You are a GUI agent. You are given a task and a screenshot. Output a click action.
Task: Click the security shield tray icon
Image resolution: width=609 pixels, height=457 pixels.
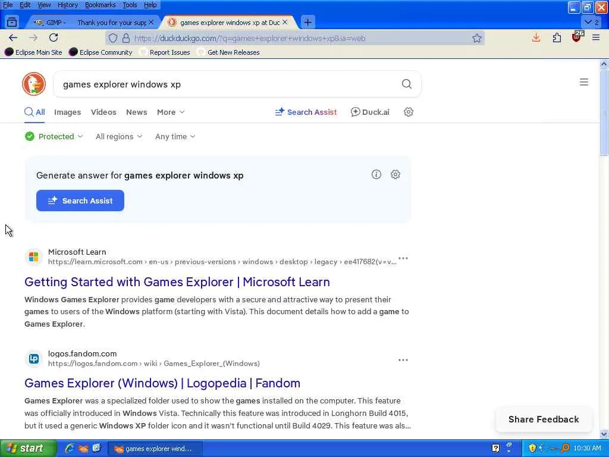[532, 448]
